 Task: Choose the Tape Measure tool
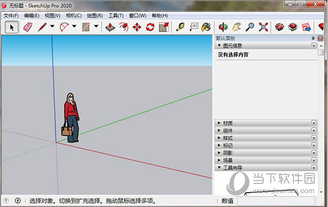180,27
